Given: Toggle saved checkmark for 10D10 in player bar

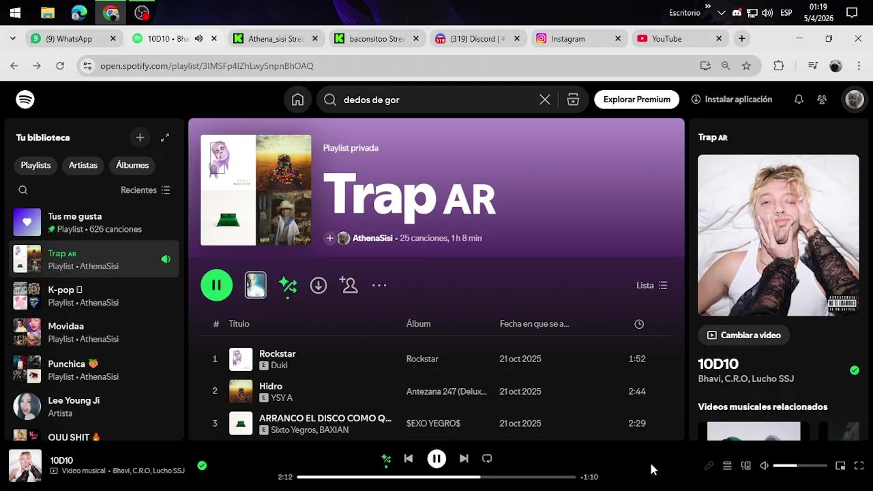Looking at the screenshot, I should [202, 465].
